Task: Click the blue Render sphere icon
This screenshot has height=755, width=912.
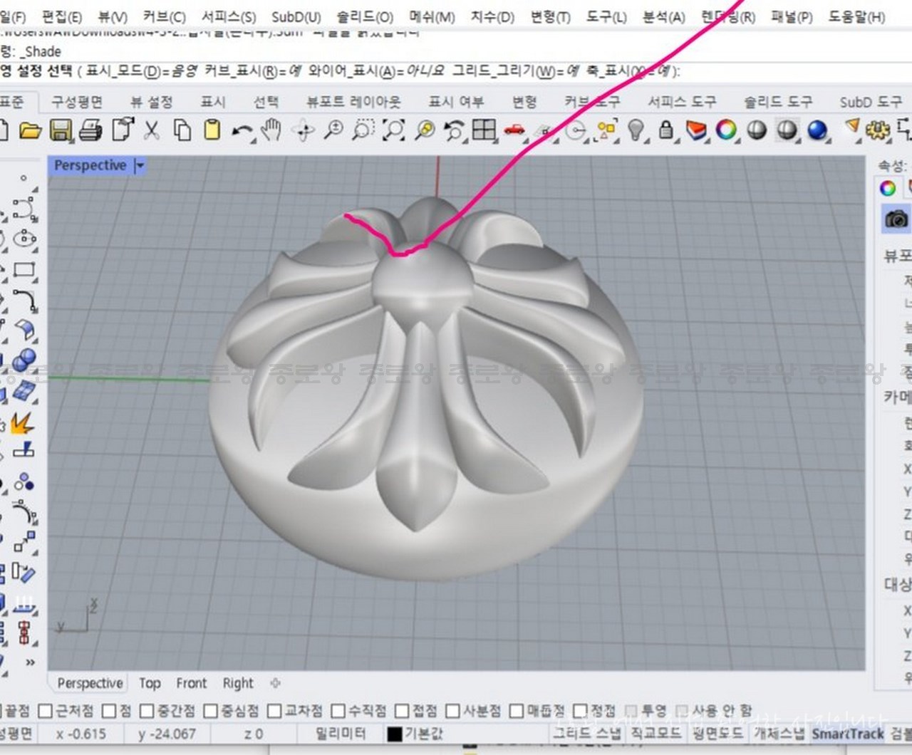Action: tap(817, 130)
